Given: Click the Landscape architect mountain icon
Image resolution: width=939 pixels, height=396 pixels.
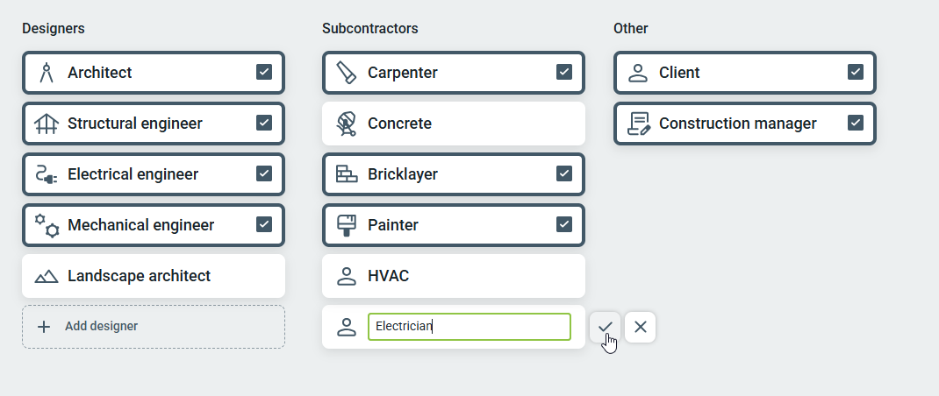Looking at the screenshot, I should click(47, 276).
